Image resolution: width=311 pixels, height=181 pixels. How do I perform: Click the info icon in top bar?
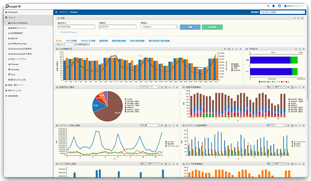tap(268, 6)
